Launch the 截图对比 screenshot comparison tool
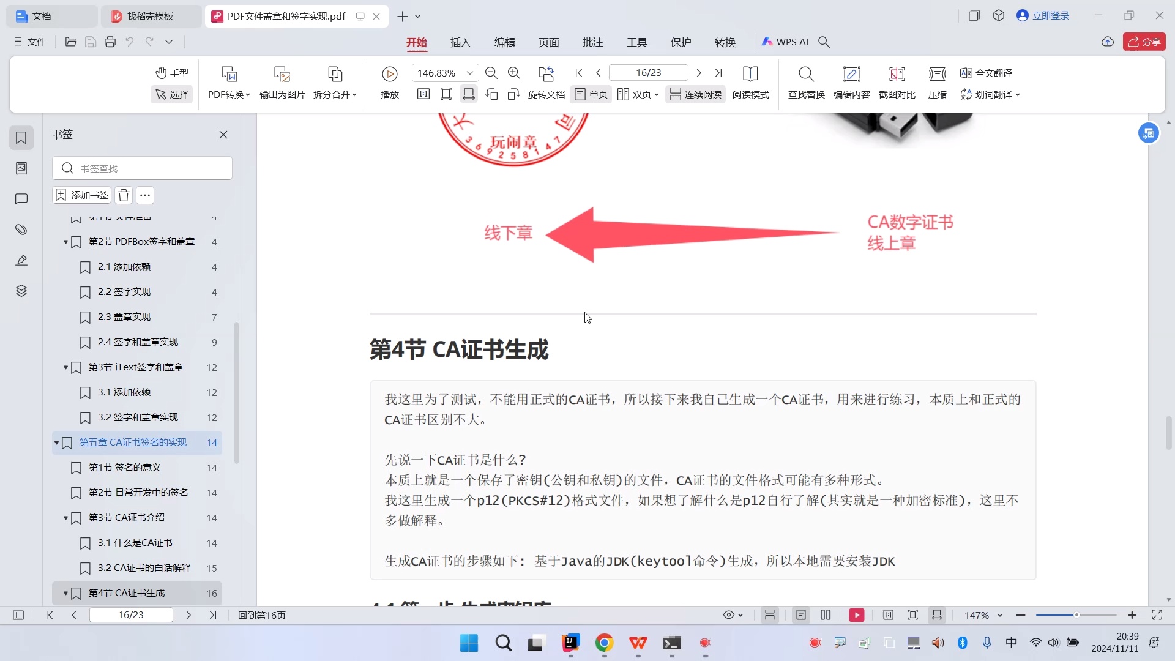Image resolution: width=1175 pixels, height=661 pixels. click(x=896, y=83)
